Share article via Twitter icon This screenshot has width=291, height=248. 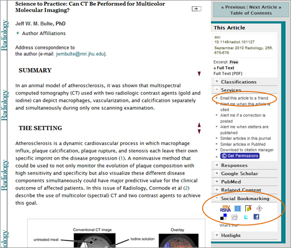click(x=245, y=217)
